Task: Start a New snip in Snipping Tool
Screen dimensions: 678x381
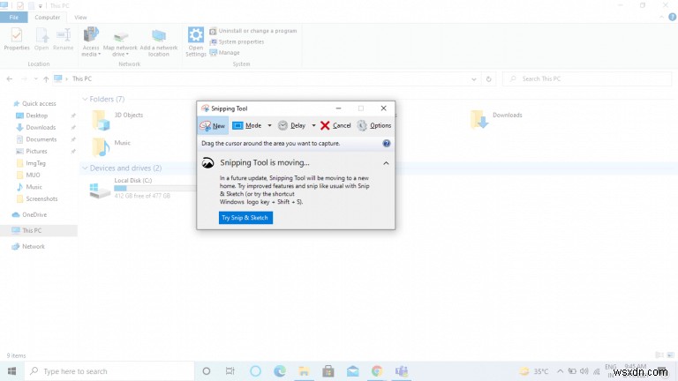Action: [x=213, y=126]
